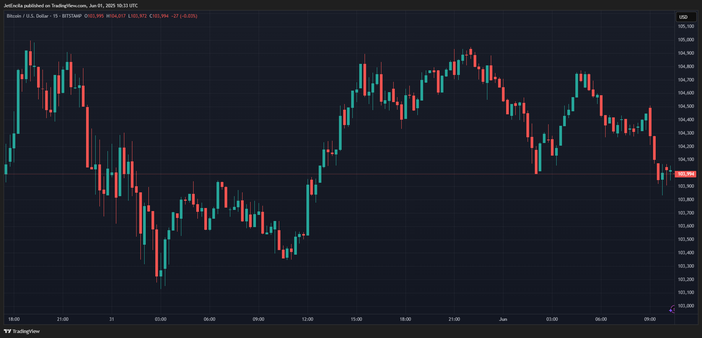Click the 12:00 time axis label
The height and width of the screenshot is (338, 702).
(307, 319)
